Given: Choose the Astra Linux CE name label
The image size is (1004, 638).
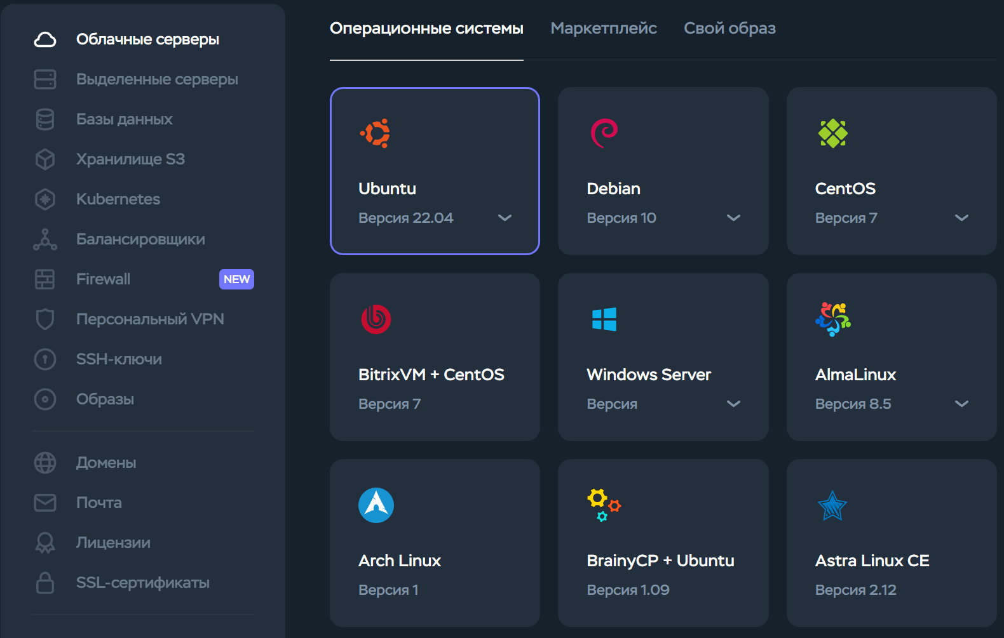Looking at the screenshot, I should point(872,561).
